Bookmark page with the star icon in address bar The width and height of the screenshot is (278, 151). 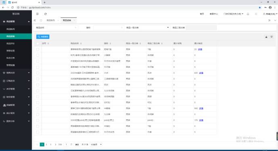click(260, 7)
